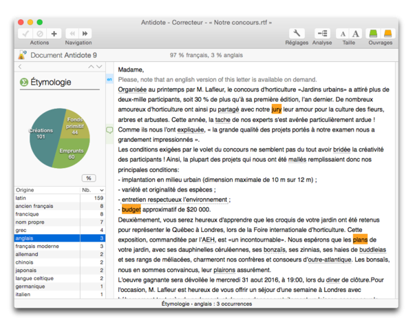Open Réglages wrench settings
The width and height of the screenshot is (413, 325).
(x=297, y=34)
